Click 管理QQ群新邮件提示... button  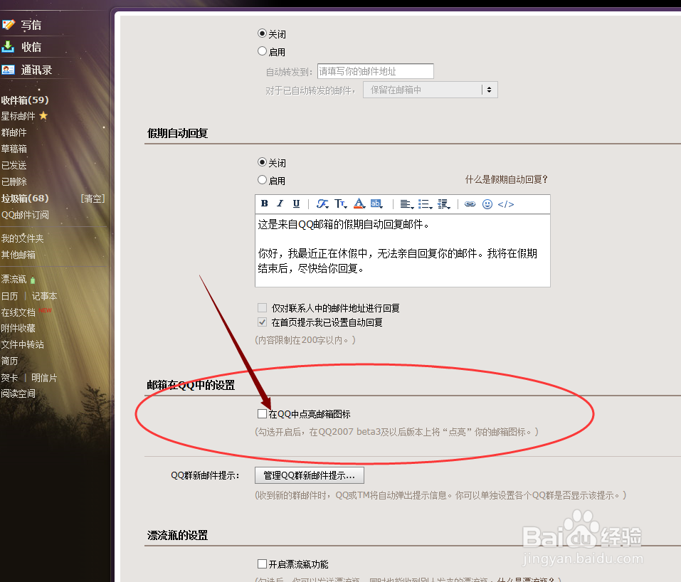click(x=310, y=475)
